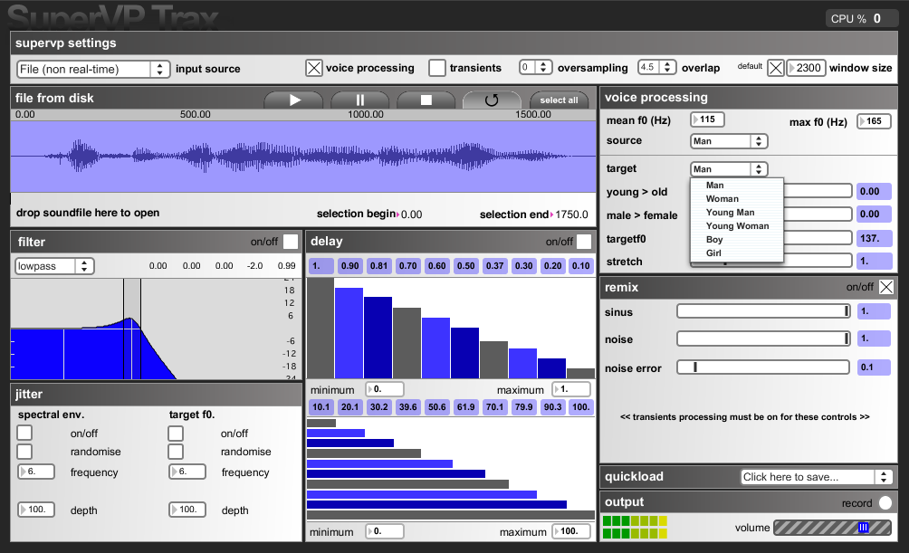
Task: Click the young > old slider
Action: point(818,191)
